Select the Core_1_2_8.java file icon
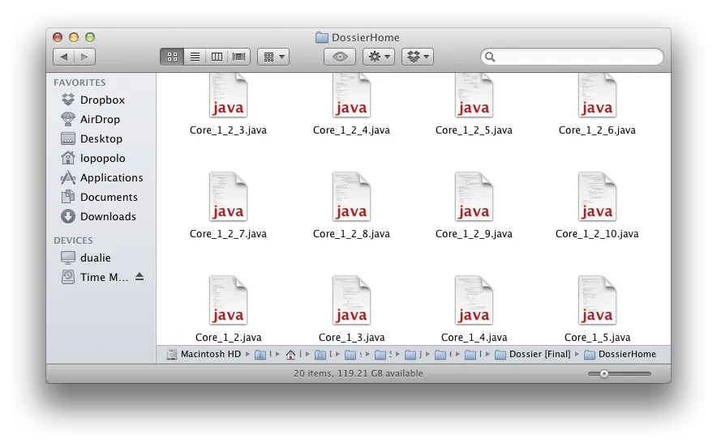The image size is (717, 447). [351, 196]
